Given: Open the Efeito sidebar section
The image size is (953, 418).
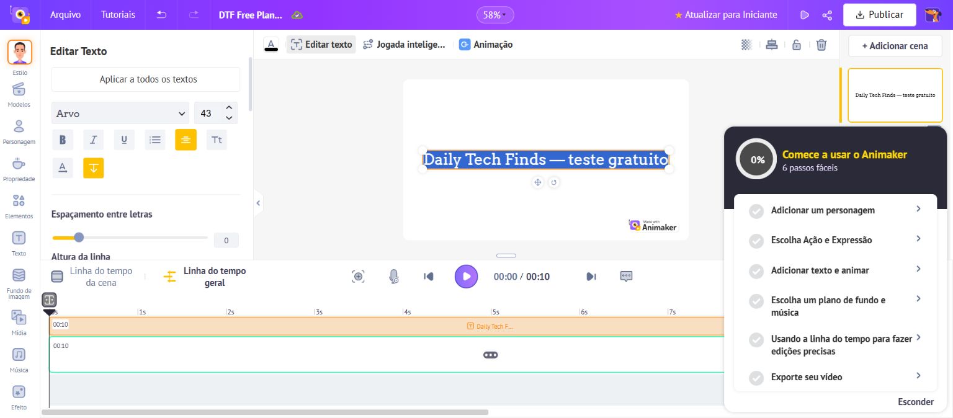Looking at the screenshot, I should 19,397.
